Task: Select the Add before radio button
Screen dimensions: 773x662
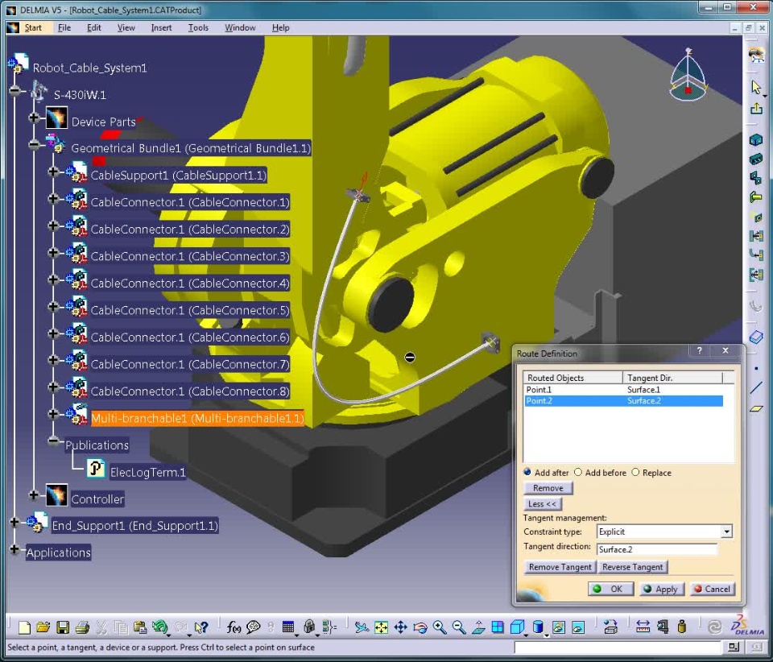Action: pyautogui.click(x=578, y=472)
